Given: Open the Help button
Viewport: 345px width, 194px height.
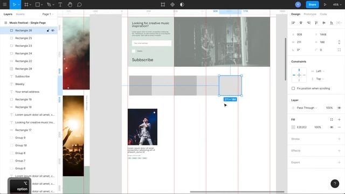Looking at the screenshot, I should (335, 184).
